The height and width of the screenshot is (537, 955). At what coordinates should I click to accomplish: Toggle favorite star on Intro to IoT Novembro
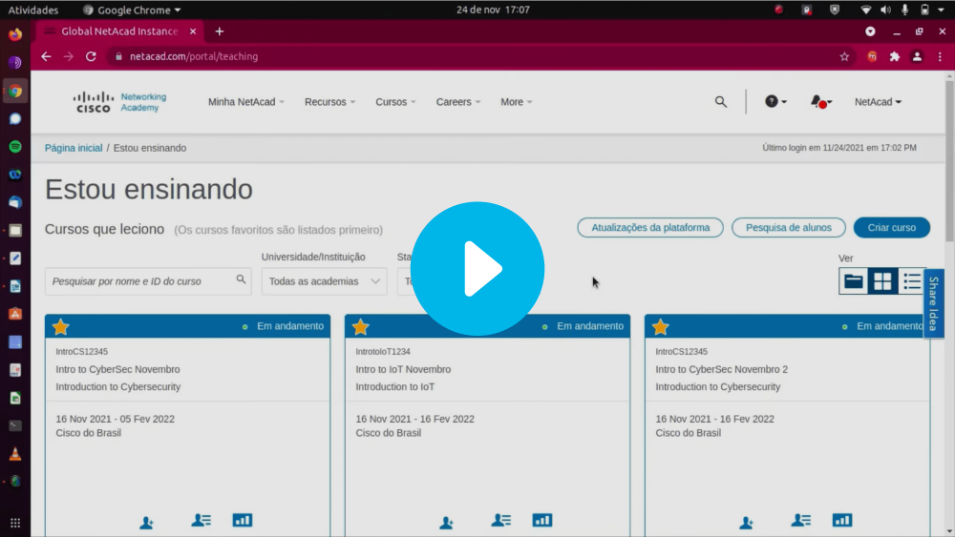[361, 326]
